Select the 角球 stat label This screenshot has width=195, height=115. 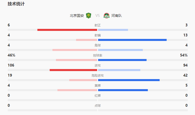tap(98, 45)
